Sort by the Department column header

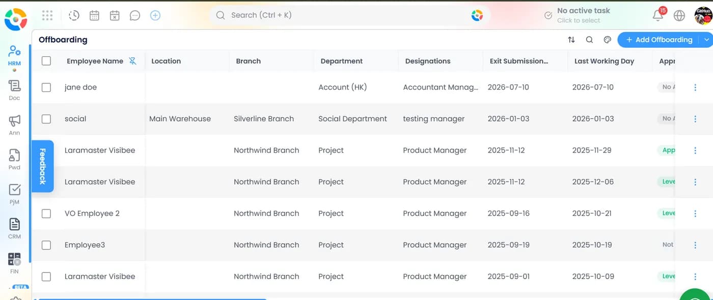click(x=342, y=61)
